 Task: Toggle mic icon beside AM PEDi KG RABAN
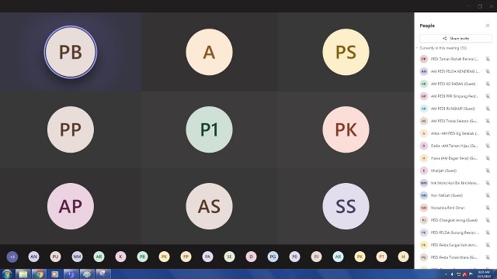click(488, 84)
